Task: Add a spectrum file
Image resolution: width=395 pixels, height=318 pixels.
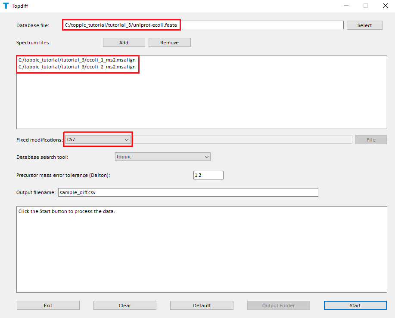Action: point(124,43)
